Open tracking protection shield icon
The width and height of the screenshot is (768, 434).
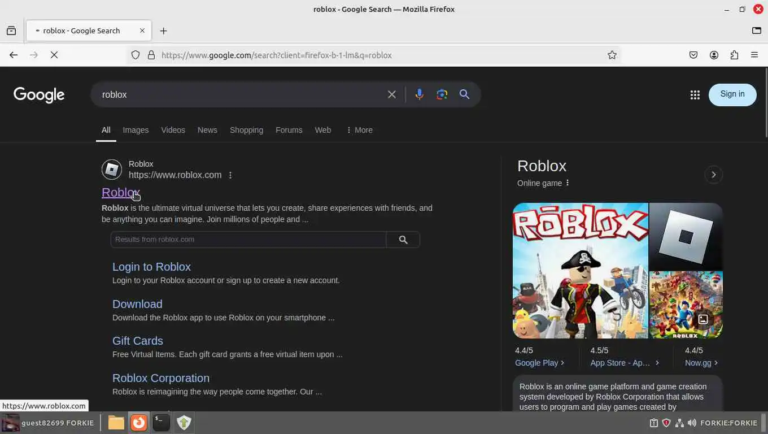tap(136, 55)
